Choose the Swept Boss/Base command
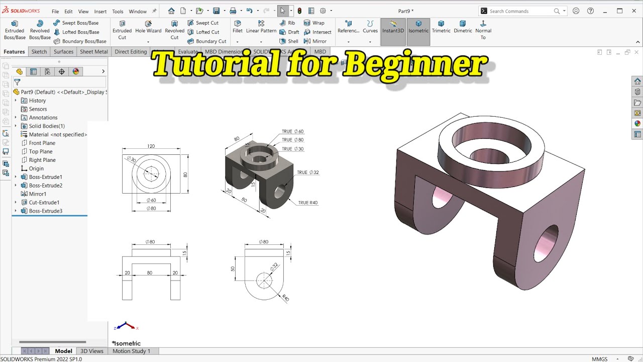This screenshot has width=643, height=362. (x=76, y=23)
